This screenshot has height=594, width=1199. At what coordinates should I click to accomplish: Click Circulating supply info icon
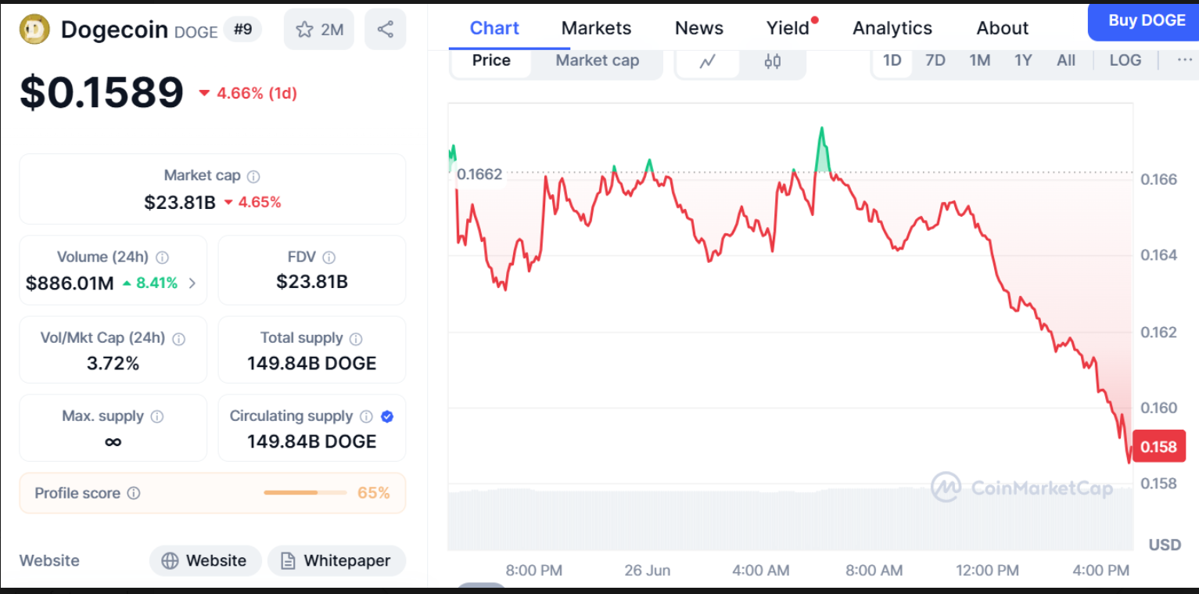(x=366, y=416)
